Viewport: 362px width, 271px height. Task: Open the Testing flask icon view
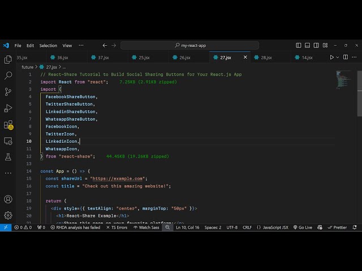tap(8, 156)
